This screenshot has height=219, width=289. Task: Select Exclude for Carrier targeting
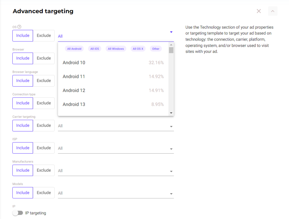pyautogui.click(x=44, y=126)
